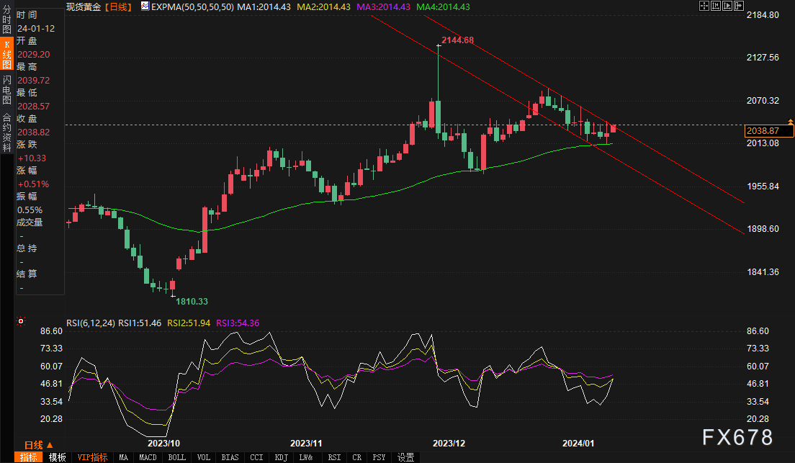
Task: Enable the KDJ indicator
Action: pyautogui.click(x=281, y=457)
